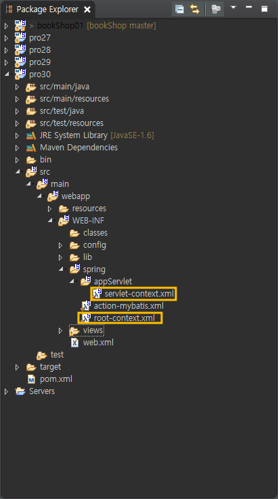
Task: Select root-context.xml in the tree
Action: pyautogui.click(x=124, y=318)
